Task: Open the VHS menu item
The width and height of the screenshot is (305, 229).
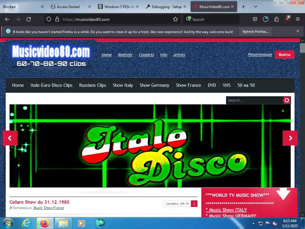Action: click(x=227, y=85)
